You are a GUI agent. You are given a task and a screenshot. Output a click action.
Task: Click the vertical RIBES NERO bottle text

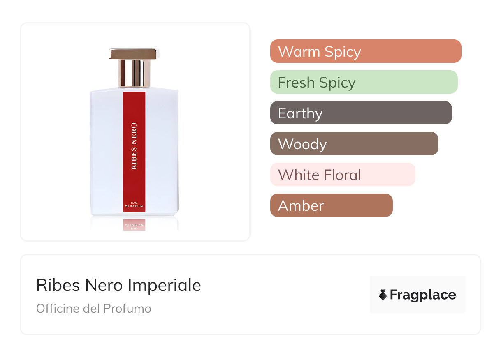(134, 146)
